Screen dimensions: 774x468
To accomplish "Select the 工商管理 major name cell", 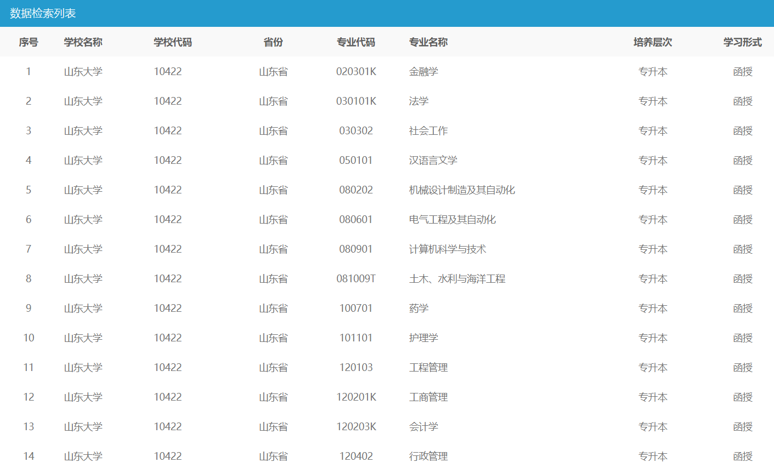I will point(428,397).
